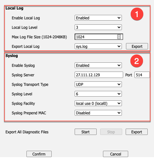
Task: Open the Syslog Prepend MAC dropdown
Action: point(98,113)
